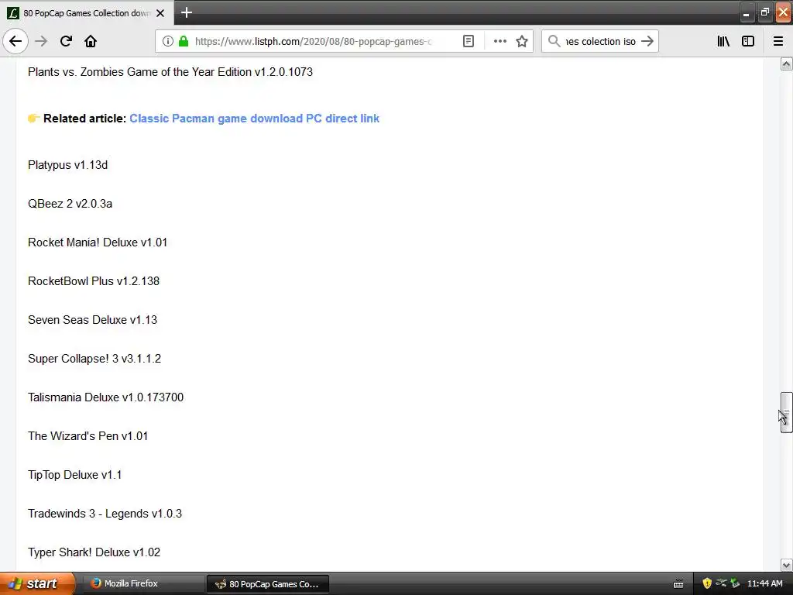Viewport: 793px width, 595px height.
Task: Click the 'Related article:' label
Action: [x=84, y=119]
